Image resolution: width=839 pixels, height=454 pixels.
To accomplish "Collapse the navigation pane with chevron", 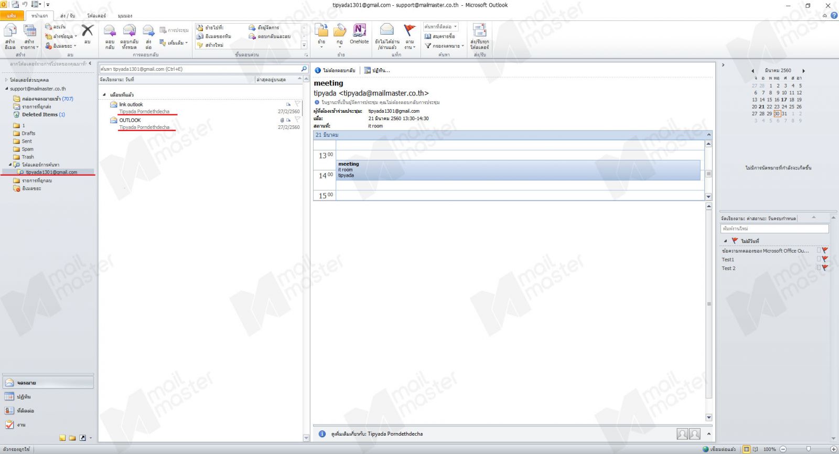I will coord(90,63).
